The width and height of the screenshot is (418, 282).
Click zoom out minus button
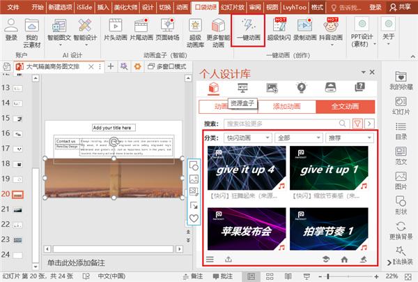coord(320,276)
